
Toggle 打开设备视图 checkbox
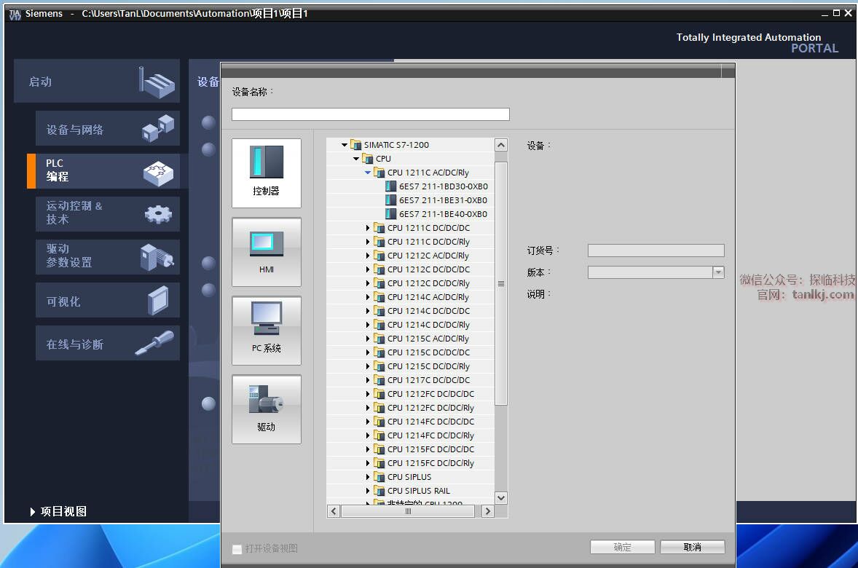[x=237, y=549]
